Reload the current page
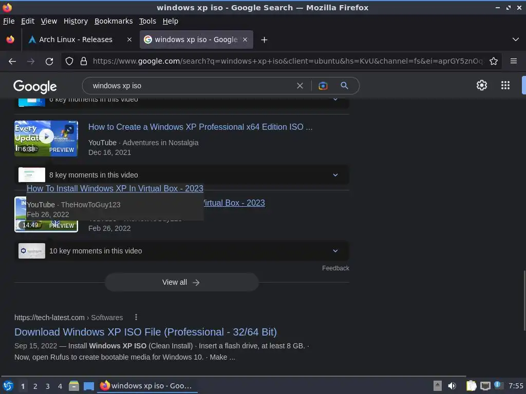 pos(49,62)
